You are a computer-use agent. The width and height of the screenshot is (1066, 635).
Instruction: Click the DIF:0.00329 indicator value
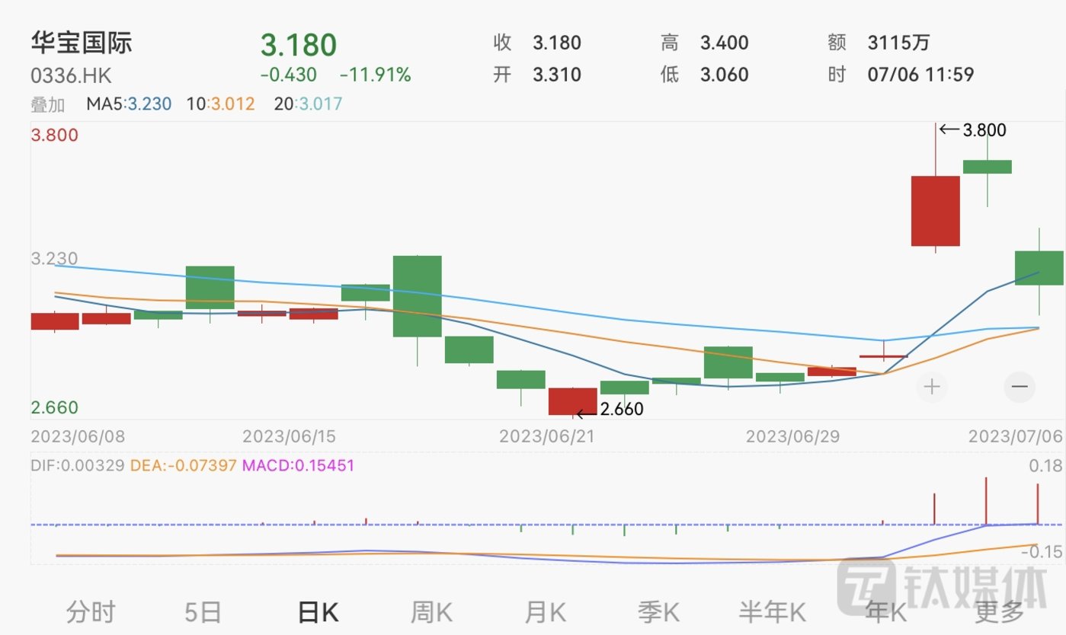77,464
